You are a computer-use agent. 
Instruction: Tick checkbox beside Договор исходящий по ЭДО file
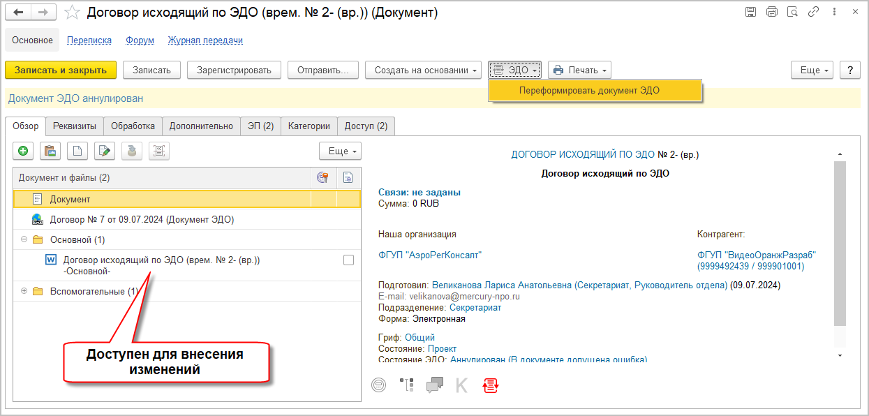click(x=348, y=260)
